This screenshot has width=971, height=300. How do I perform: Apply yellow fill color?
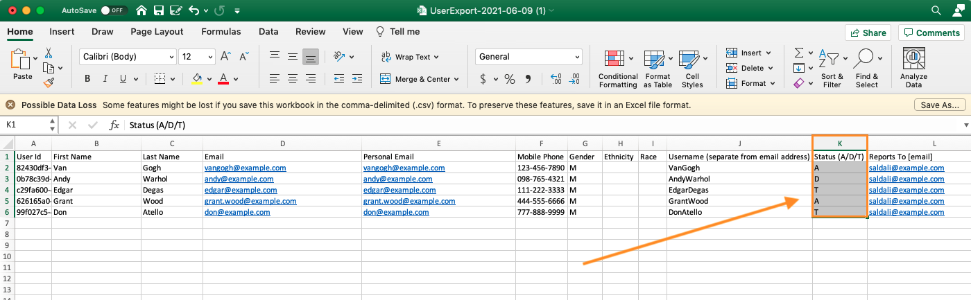pos(197,79)
